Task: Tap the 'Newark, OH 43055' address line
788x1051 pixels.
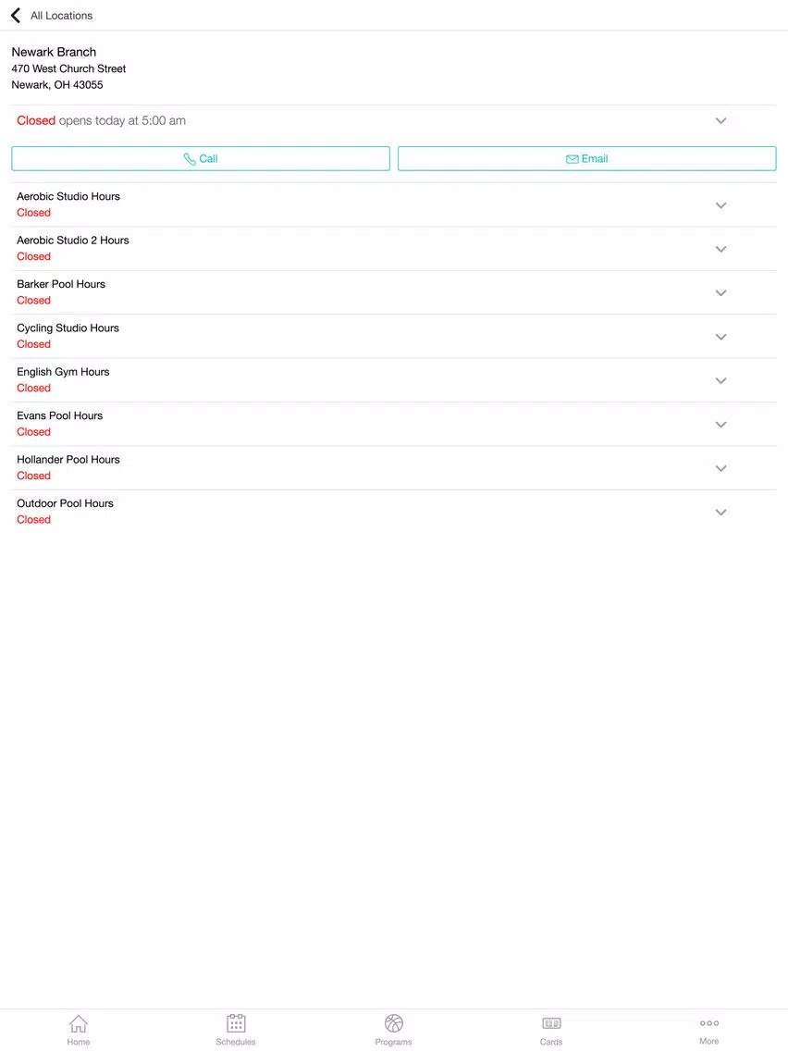Action: pyautogui.click(x=57, y=84)
